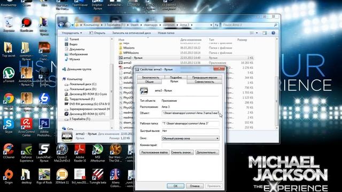Switch to the Безопасность tab
342x192 pixels.
click(151, 77)
